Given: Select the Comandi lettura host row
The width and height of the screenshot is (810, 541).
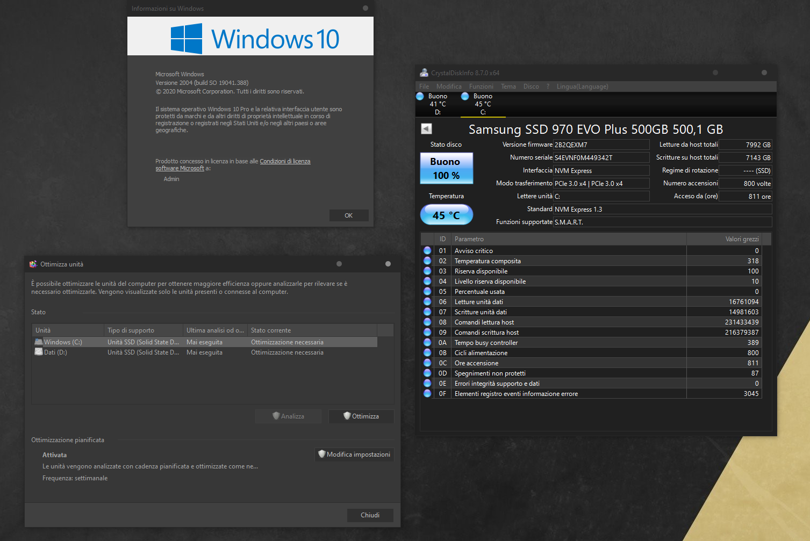Looking at the screenshot, I should 591,322.
